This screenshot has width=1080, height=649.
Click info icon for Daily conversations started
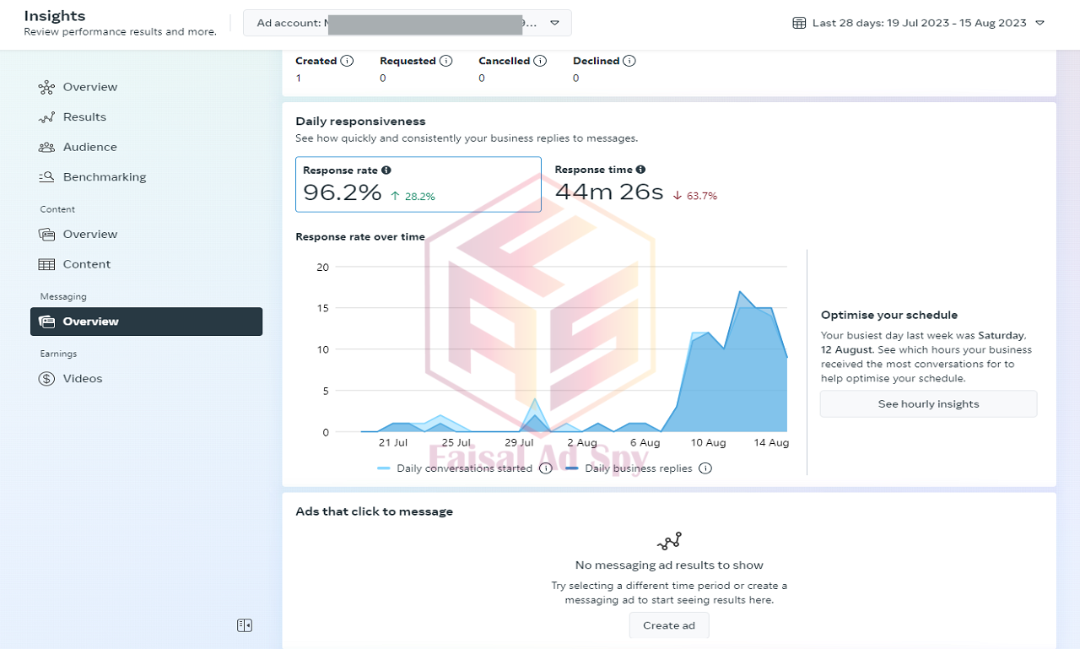click(x=546, y=468)
